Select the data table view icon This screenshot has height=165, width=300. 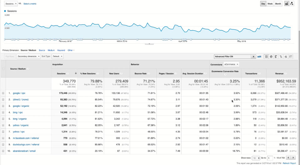coord(266,57)
